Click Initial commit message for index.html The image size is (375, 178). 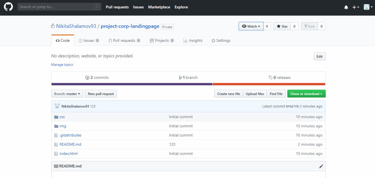pyautogui.click(x=181, y=154)
